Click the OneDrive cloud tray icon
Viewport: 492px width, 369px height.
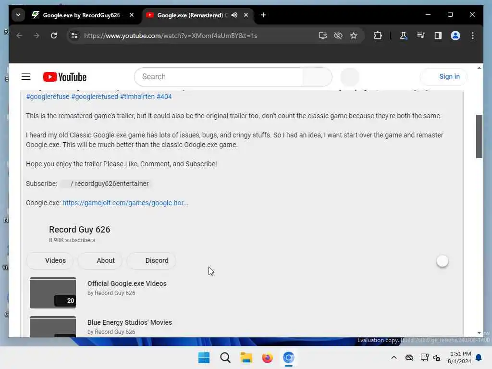tap(409, 357)
